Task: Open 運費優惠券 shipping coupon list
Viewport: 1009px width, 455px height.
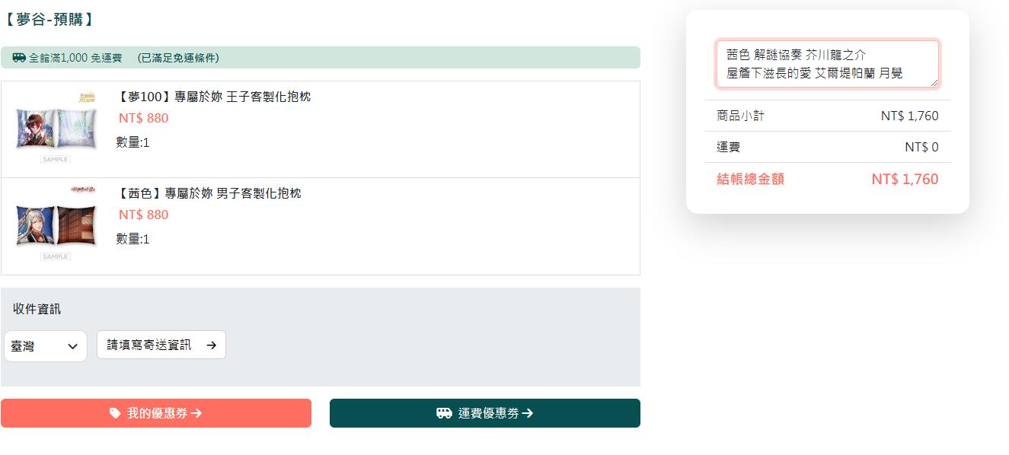Action: tap(485, 413)
